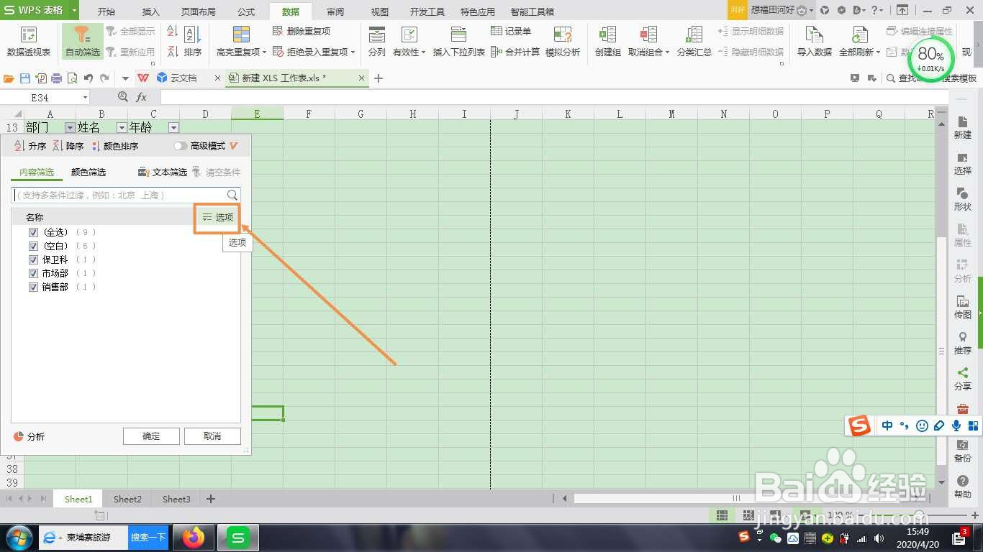The height and width of the screenshot is (552, 983).
Task: Uncheck the (空白) blanks checkbox
Action: point(33,246)
